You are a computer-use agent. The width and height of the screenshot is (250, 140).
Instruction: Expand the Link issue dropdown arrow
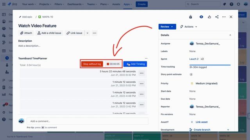pyautogui.click(x=87, y=33)
